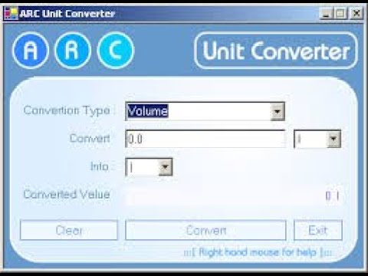Click the Convert value input field
Image resolution: width=368 pixels, height=276 pixels.
(205, 139)
